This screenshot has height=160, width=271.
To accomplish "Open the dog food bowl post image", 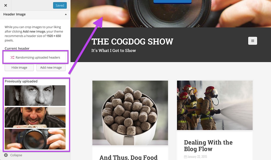I will tap(130, 113).
